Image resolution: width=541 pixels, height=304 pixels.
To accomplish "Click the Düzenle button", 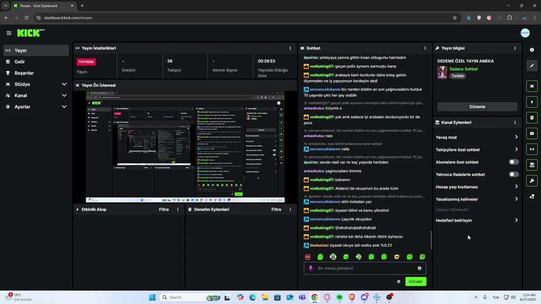I will [x=477, y=107].
